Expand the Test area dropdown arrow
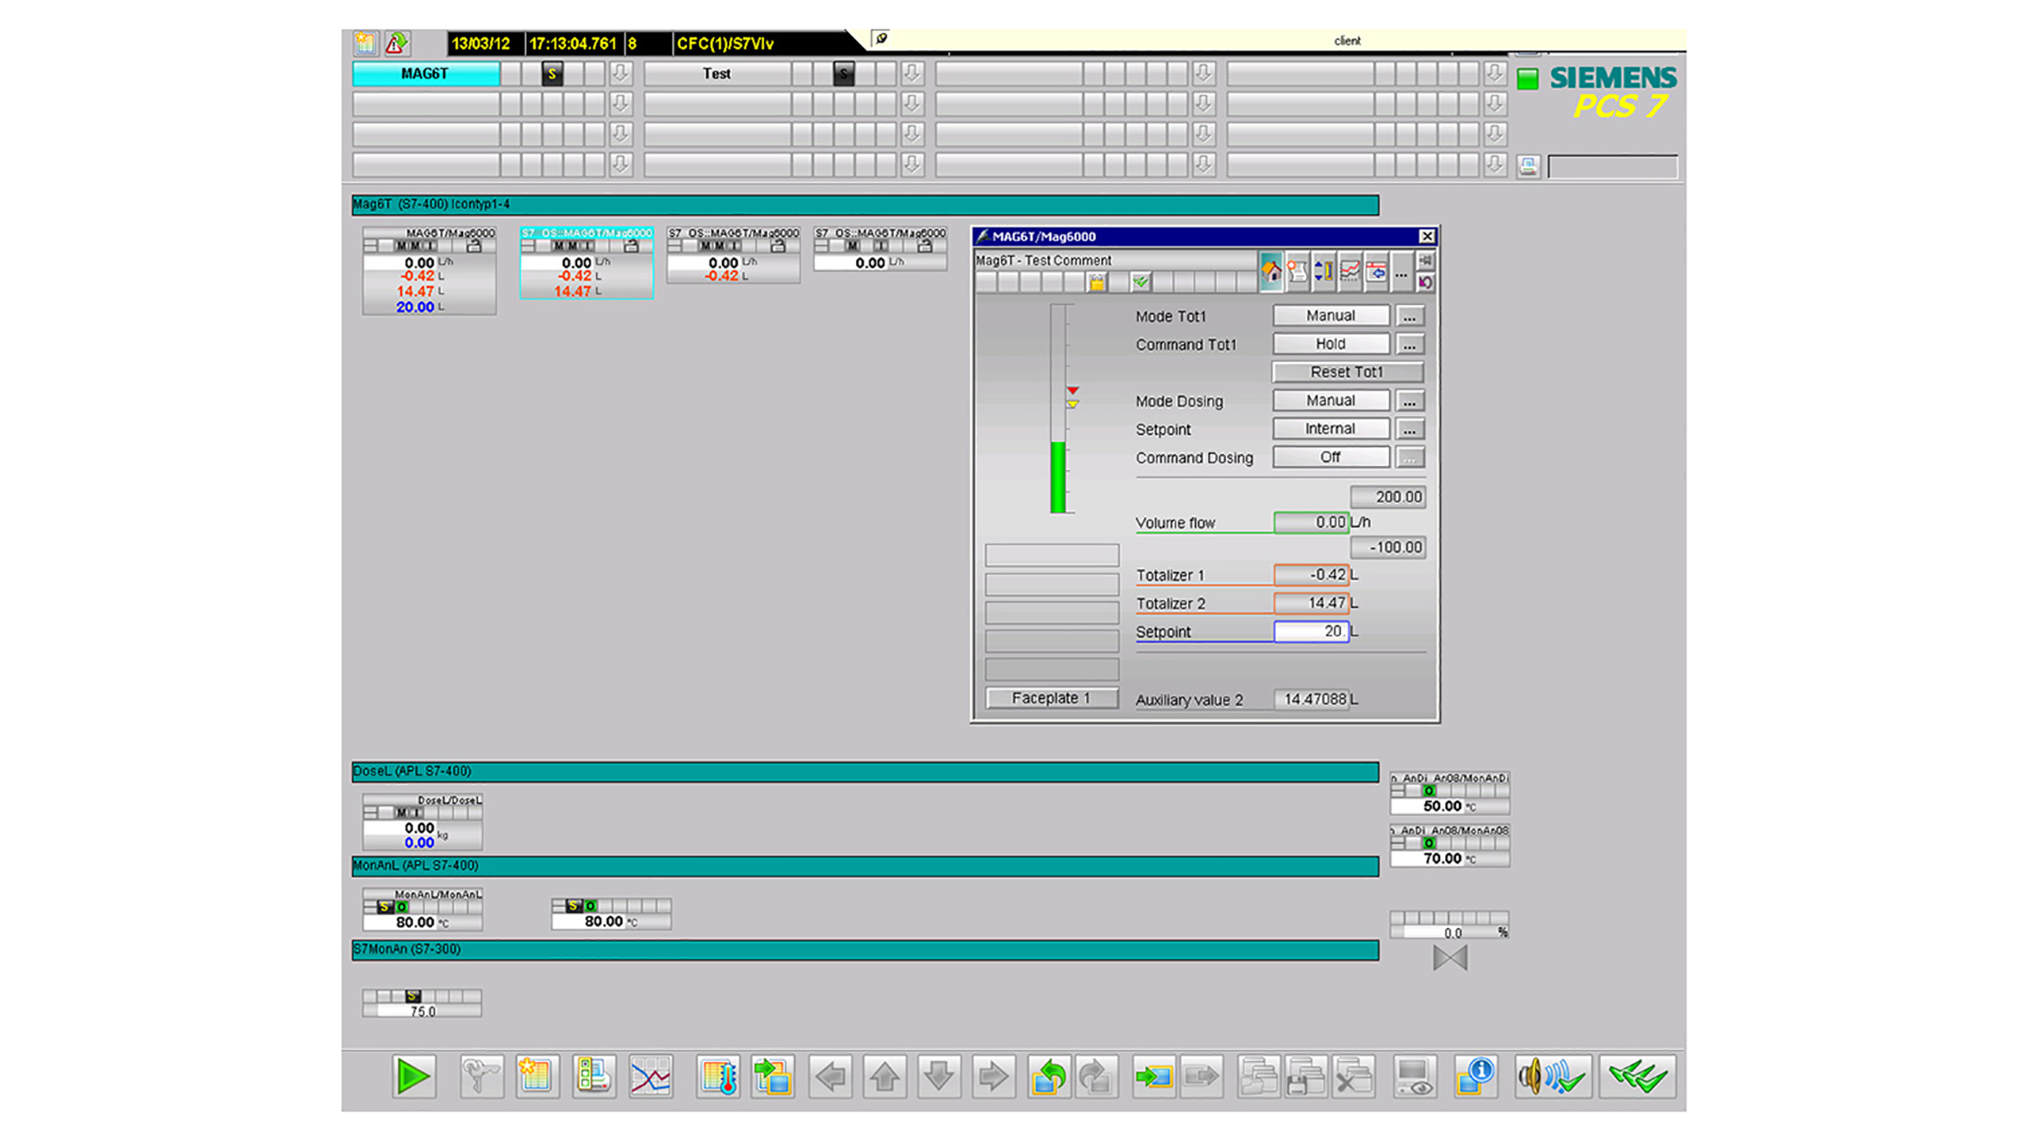The image size is (2029, 1141). point(912,74)
